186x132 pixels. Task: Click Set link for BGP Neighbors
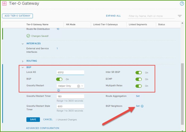point(138,106)
